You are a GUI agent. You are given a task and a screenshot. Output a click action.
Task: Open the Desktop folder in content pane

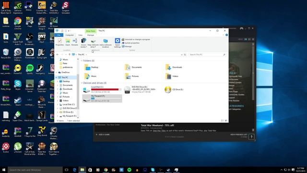[92, 67]
